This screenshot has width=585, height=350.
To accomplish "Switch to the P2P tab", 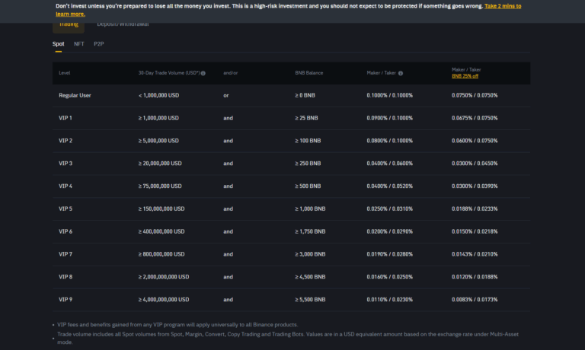I will (x=99, y=44).
